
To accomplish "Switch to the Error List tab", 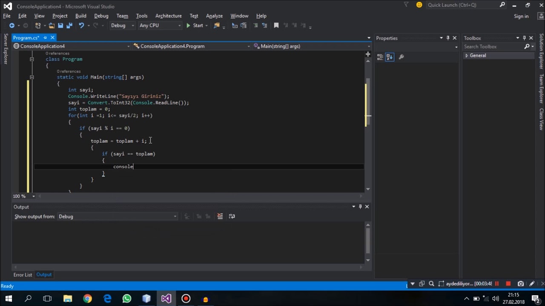I will [23, 275].
